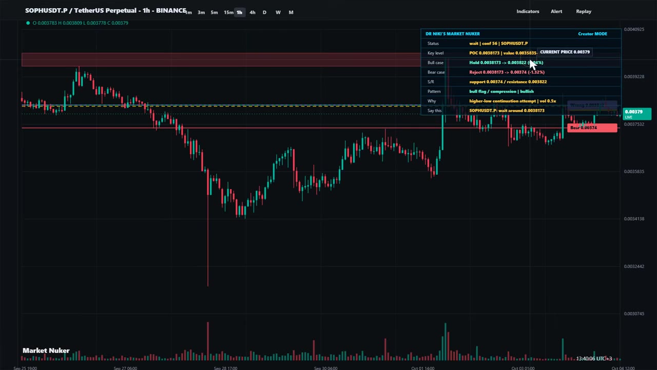657x370 pixels.
Task: Click the 0.0030745 price axis label
Action: 634,313
